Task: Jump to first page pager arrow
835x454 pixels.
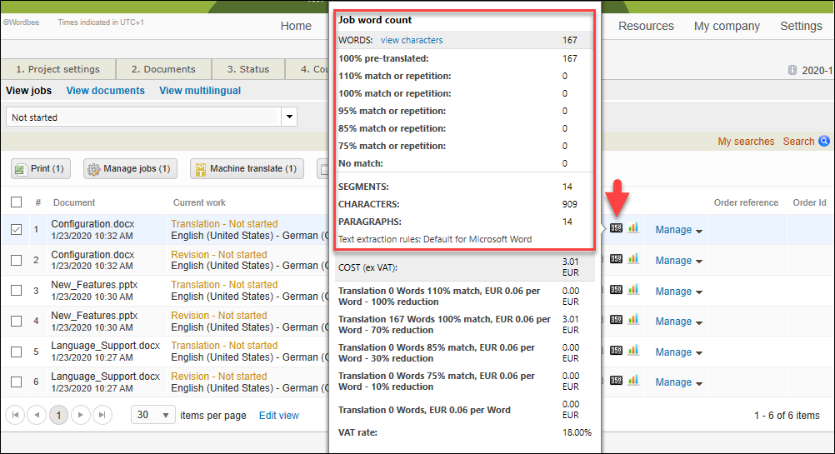Action: (x=15, y=415)
